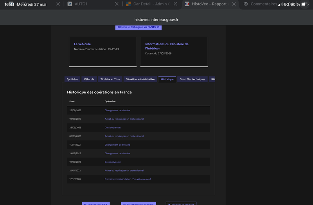Viewport: 313px width, 205px height.
Task: Click the external link icon on ANTS button
Action: (158, 27)
